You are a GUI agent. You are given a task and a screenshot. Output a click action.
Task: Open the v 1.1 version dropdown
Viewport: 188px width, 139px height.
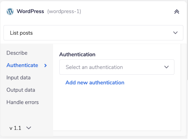click(x=20, y=128)
